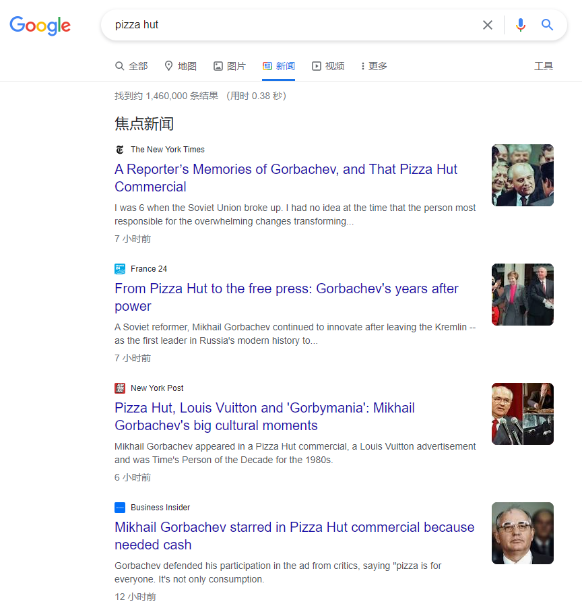Click the New York Times favicon
Screen dimensions: 582x604
tap(120, 150)
